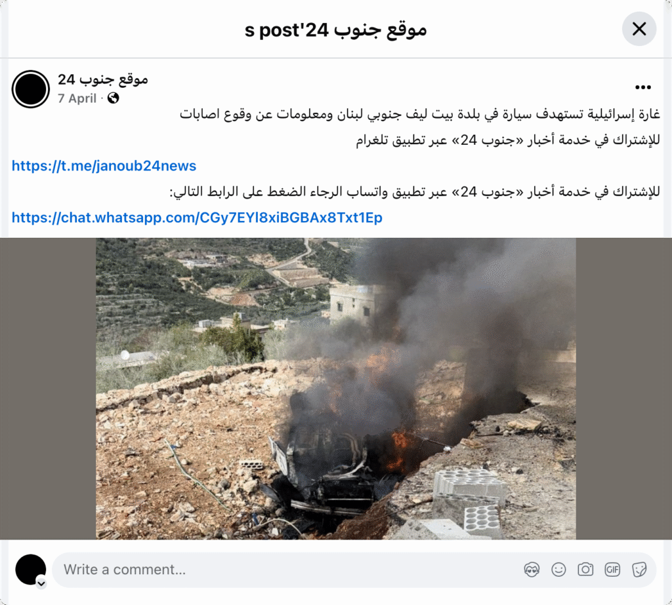This screenshot has height=605, width=672.
Task: Open the t.me/janoub24news Telegram link
Action: (x=104, y=166)
